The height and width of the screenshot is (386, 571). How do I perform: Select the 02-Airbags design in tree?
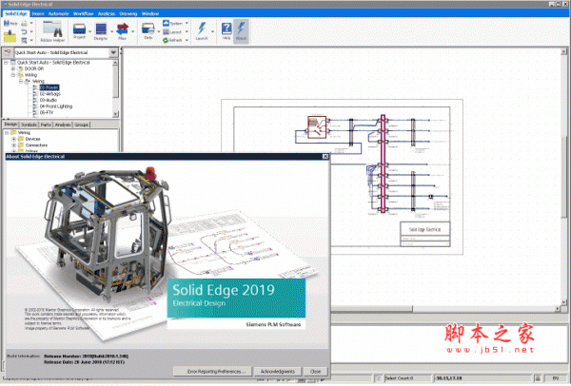pyautogui.click(x=49, y=94)
